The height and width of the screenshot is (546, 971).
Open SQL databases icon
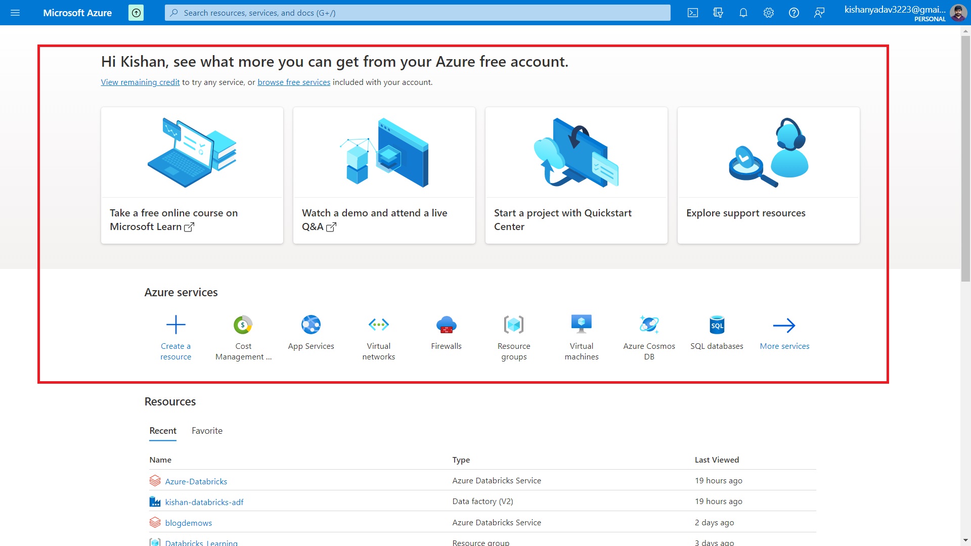717,325
